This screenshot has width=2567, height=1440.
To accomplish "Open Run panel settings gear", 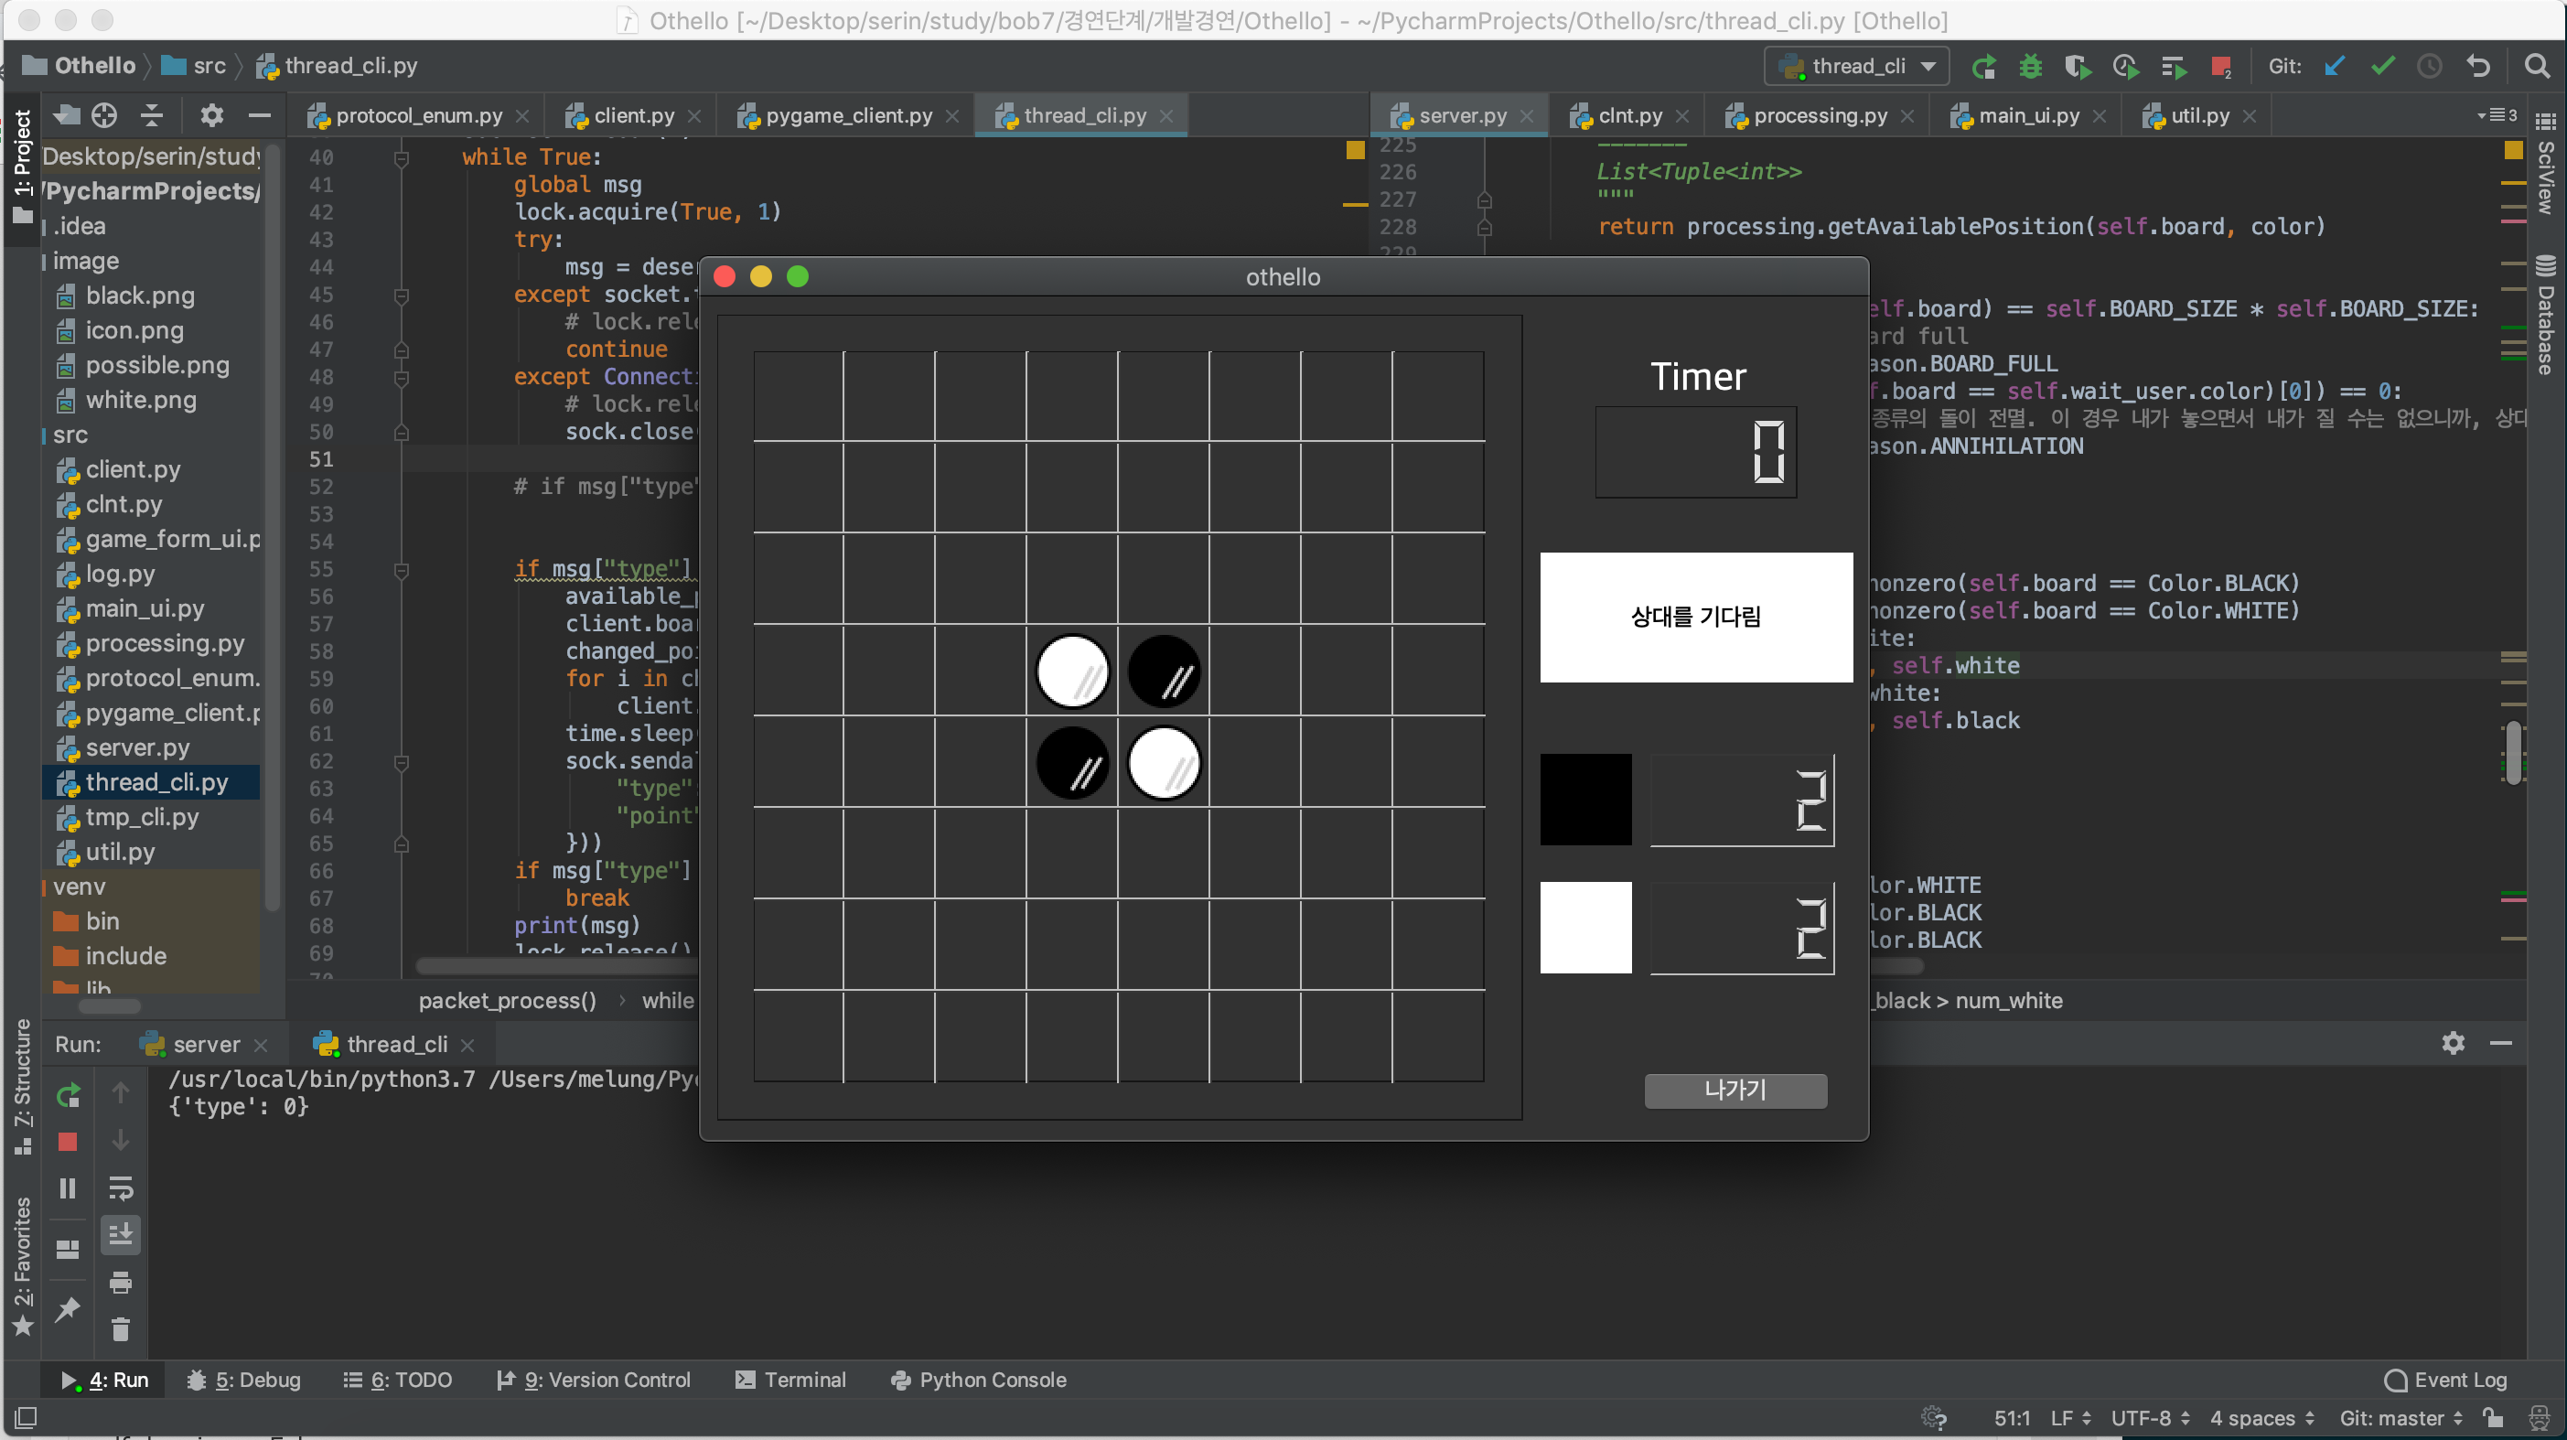I will pyautogui.click(x=2453, y=1043).
